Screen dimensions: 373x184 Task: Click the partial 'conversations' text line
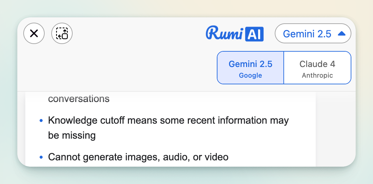click(x=79, y=99)
